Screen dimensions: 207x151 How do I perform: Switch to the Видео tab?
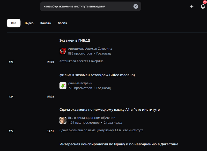(x=29, y=23)
